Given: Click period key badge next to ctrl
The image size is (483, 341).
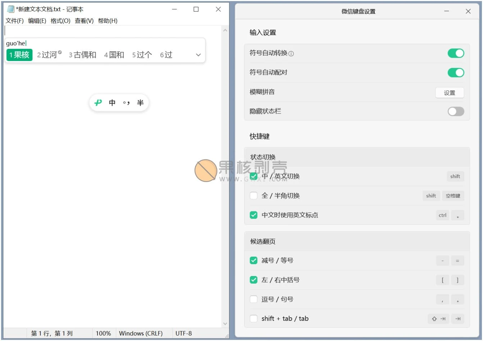Looking at the screenshot, I should click(457, 215).
